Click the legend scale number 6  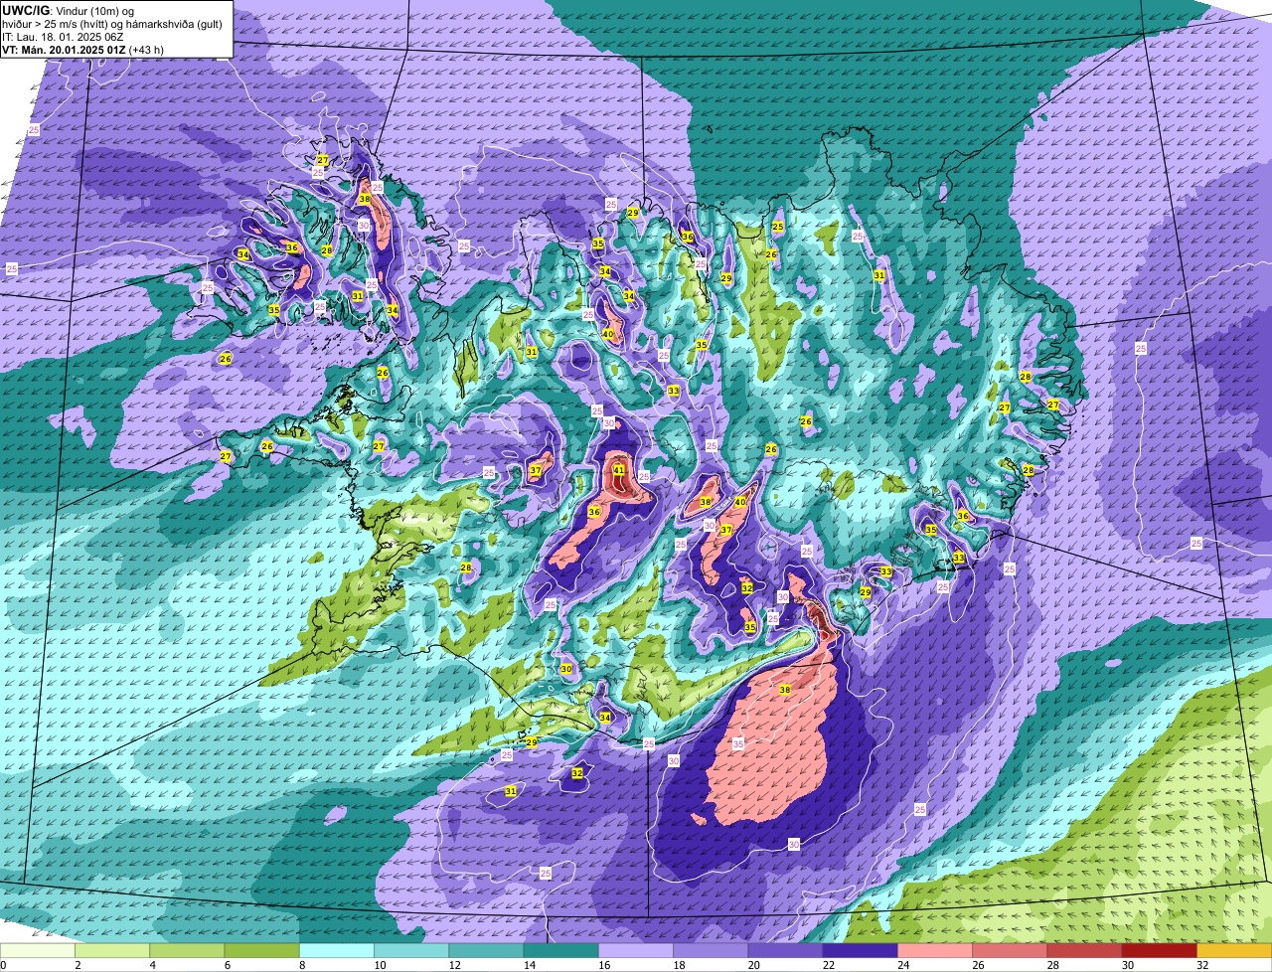226,965
